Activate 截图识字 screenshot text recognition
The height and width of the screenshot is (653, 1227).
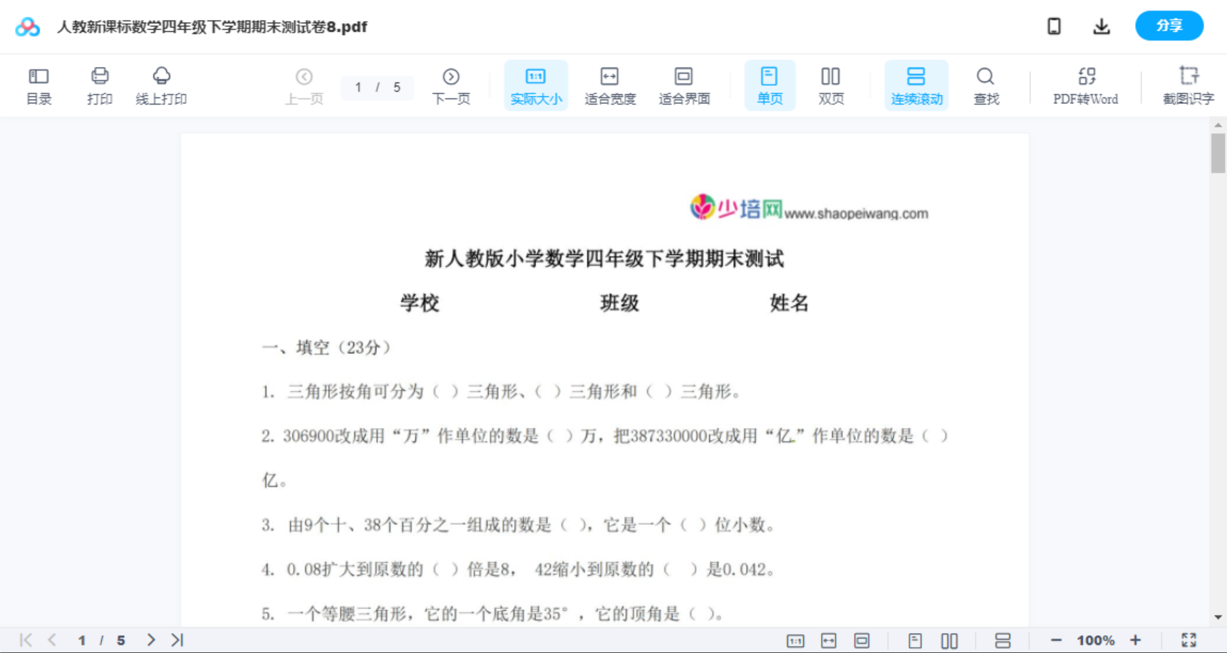[1189, 85]
